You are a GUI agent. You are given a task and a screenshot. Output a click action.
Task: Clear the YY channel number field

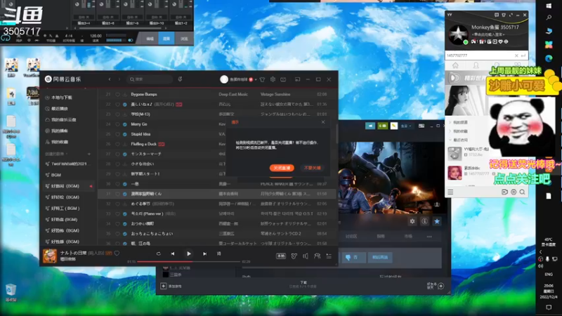point(516,55)
